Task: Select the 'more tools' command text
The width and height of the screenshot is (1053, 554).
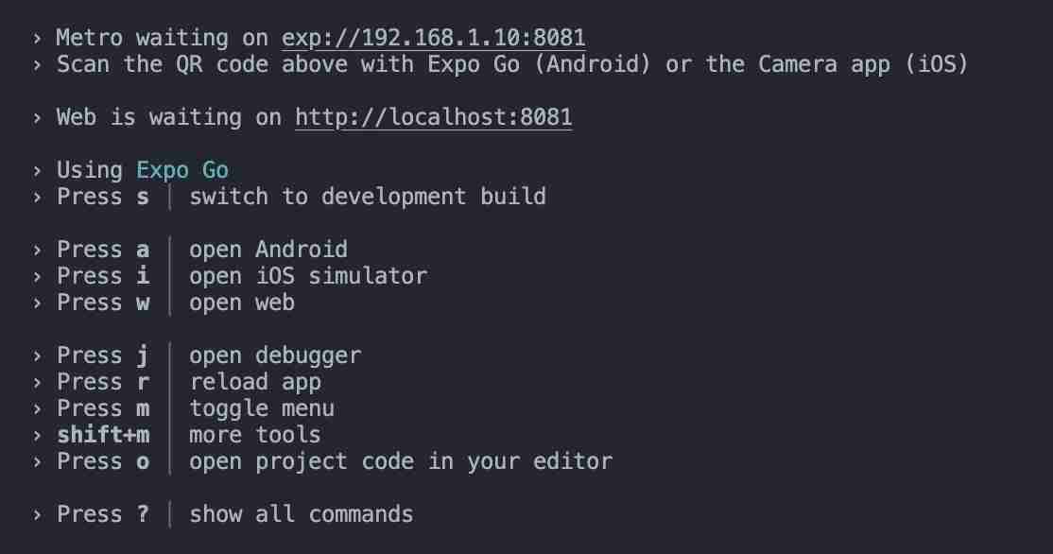Action: click(255, 435)
